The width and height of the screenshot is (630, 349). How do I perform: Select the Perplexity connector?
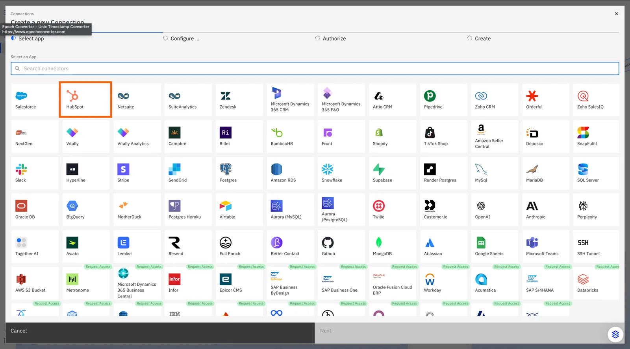click(x=597, y=210)
